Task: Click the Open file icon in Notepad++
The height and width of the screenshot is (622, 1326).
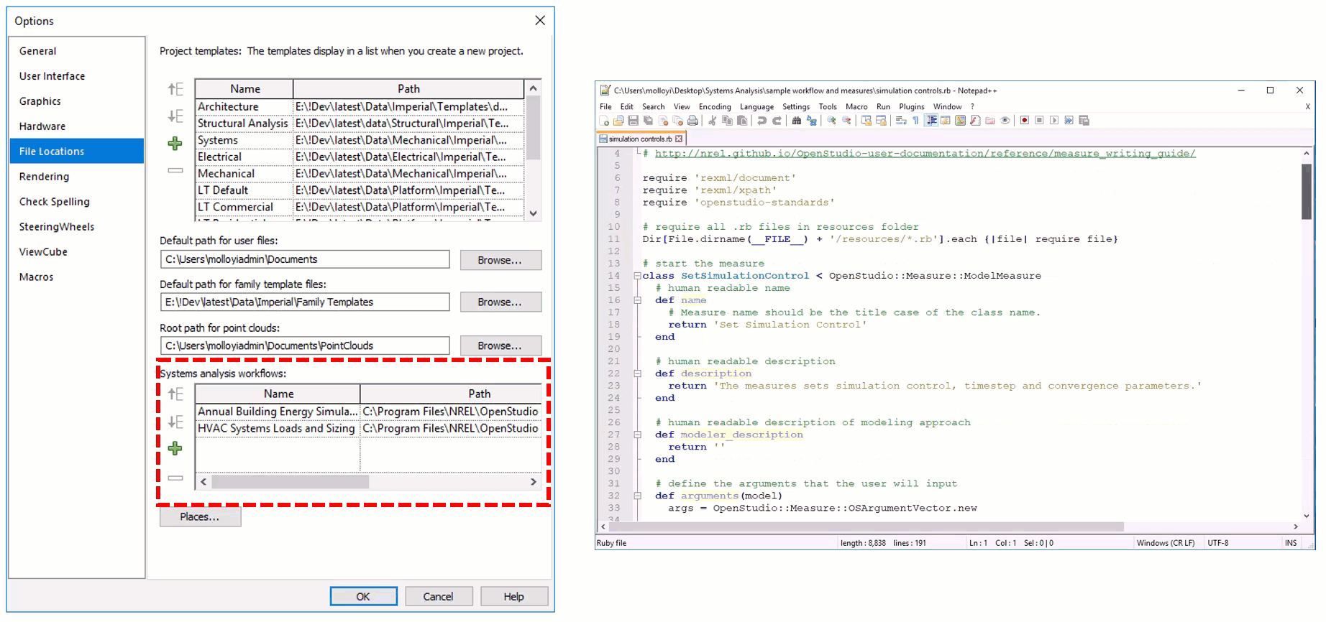Action: (x=618, y=121)
